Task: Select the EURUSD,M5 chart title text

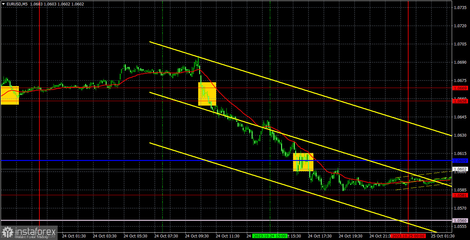Action: 17,4
